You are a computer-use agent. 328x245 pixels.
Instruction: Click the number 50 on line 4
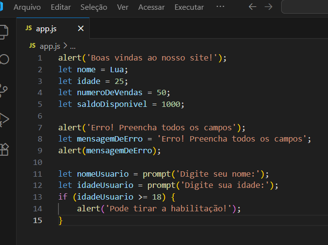[162, 93]
